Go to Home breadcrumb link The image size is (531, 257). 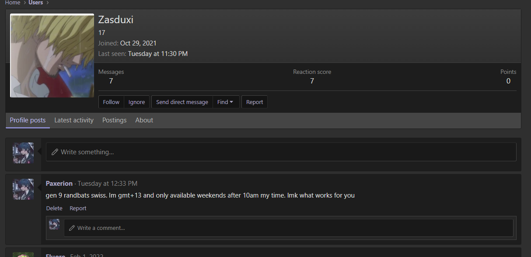(13, 3)
